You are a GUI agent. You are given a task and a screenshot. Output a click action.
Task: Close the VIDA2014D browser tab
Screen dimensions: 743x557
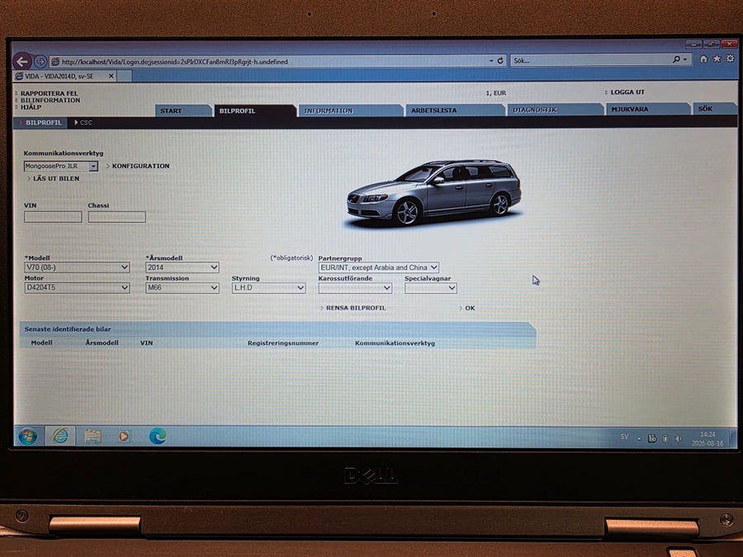click(111, 76)
